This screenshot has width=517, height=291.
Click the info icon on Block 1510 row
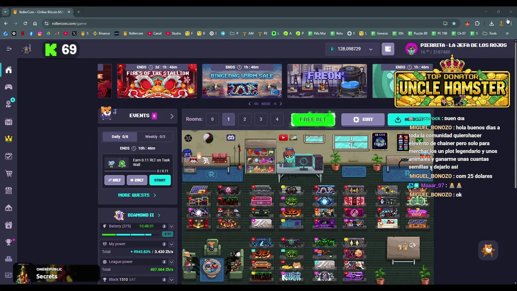click(164, 280)
